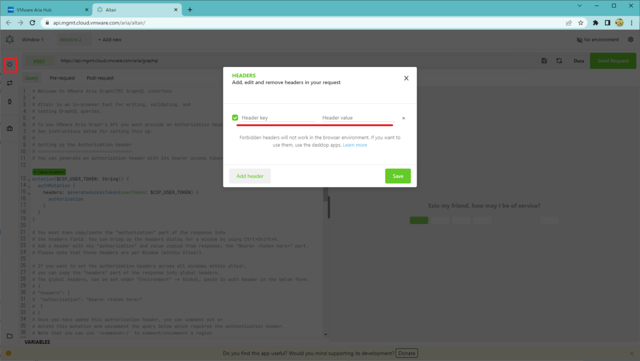
Task: Reload the page in Chrome
Action: point(33,23)
